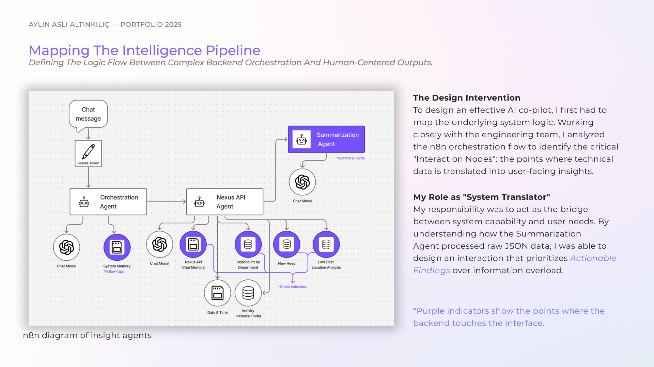Click the Chat Model under Orchestration Agent
Screen dimensions: 654x367
66,247
